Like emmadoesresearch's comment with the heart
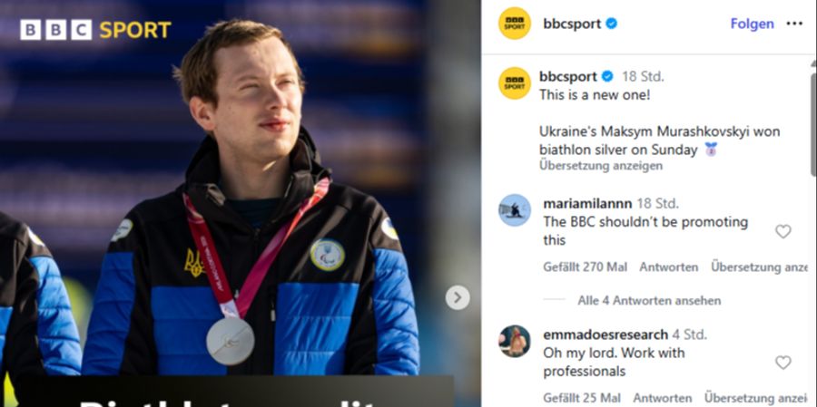 coord(783,363)
